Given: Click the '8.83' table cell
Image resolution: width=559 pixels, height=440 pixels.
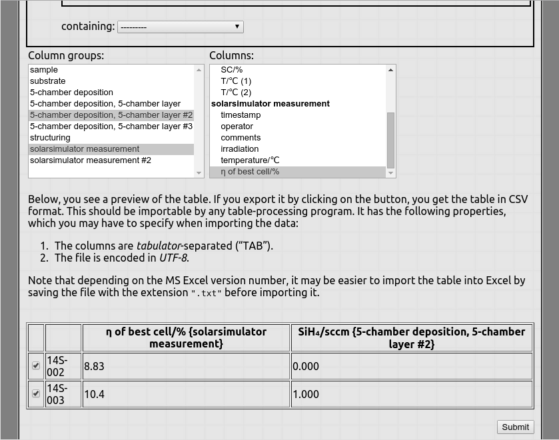Looking at the screenshot, I should pos(186,366).
